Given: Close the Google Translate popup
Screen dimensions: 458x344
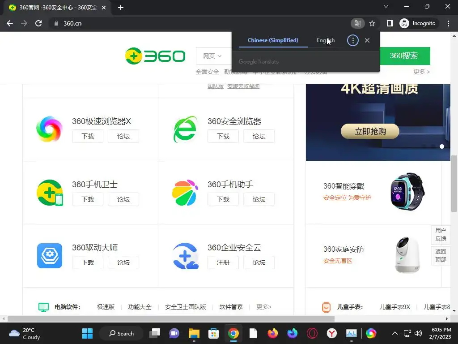Looking at the screenshot, I should 367,40.
